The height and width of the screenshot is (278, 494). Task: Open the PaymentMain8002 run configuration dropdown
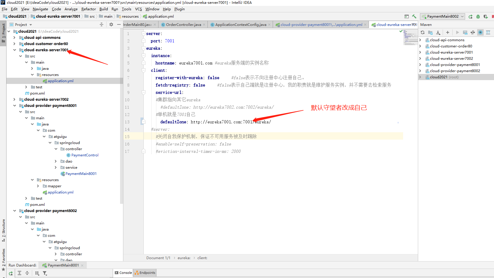(x=443, y=16)
